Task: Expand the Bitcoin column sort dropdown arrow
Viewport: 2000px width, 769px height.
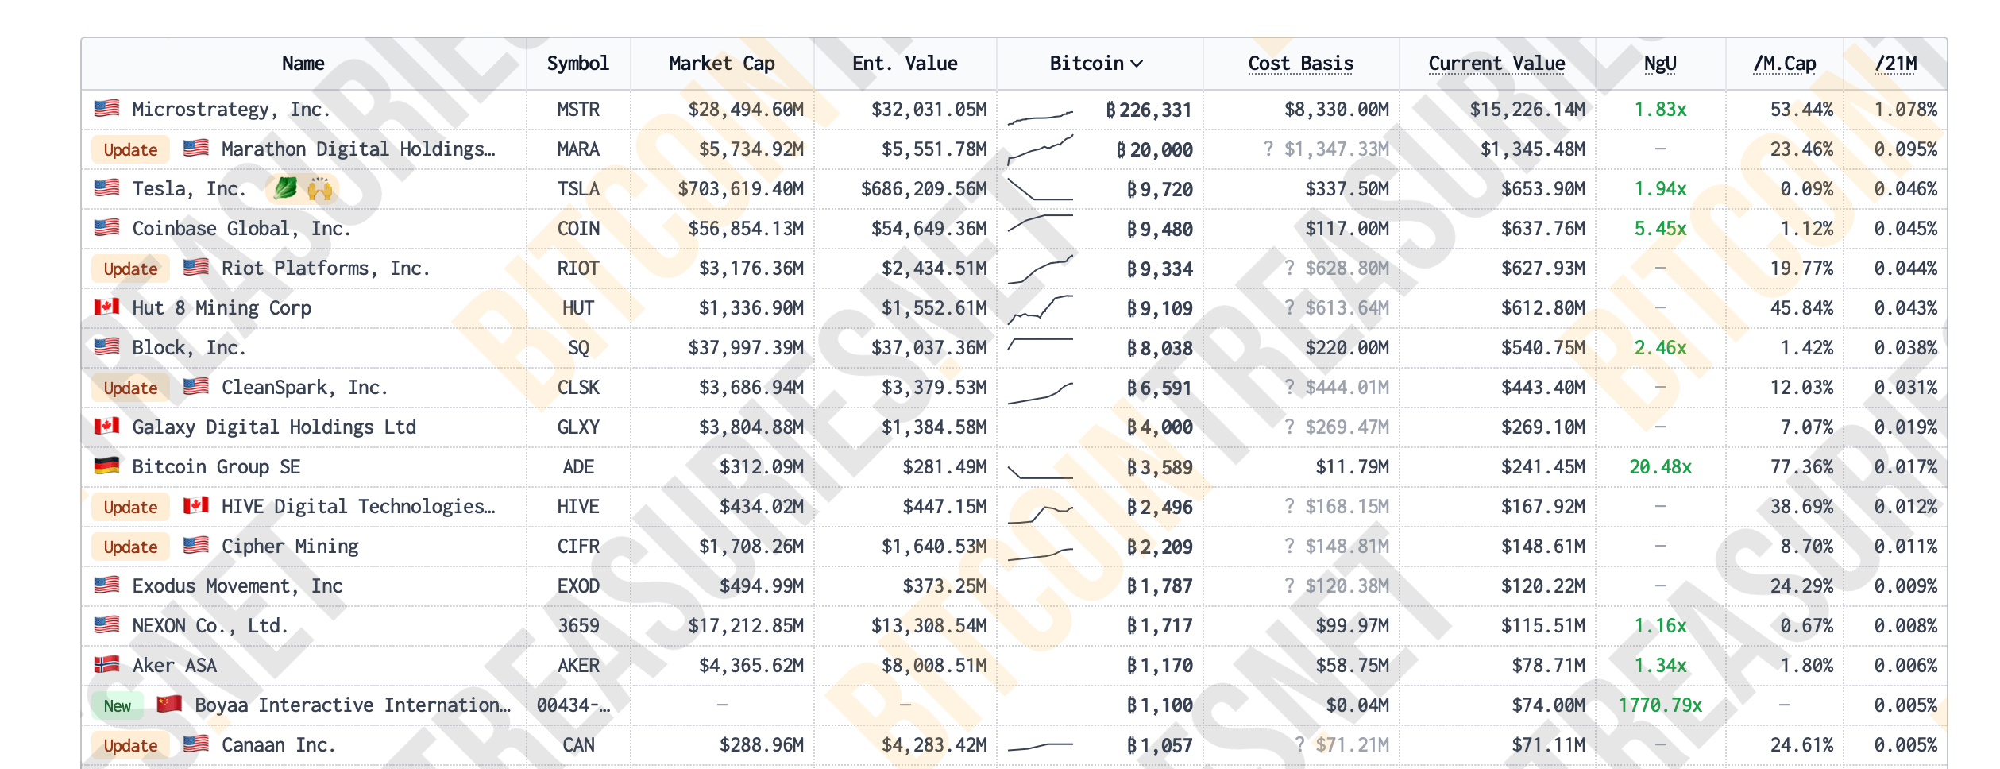Action: [1137, 64]
